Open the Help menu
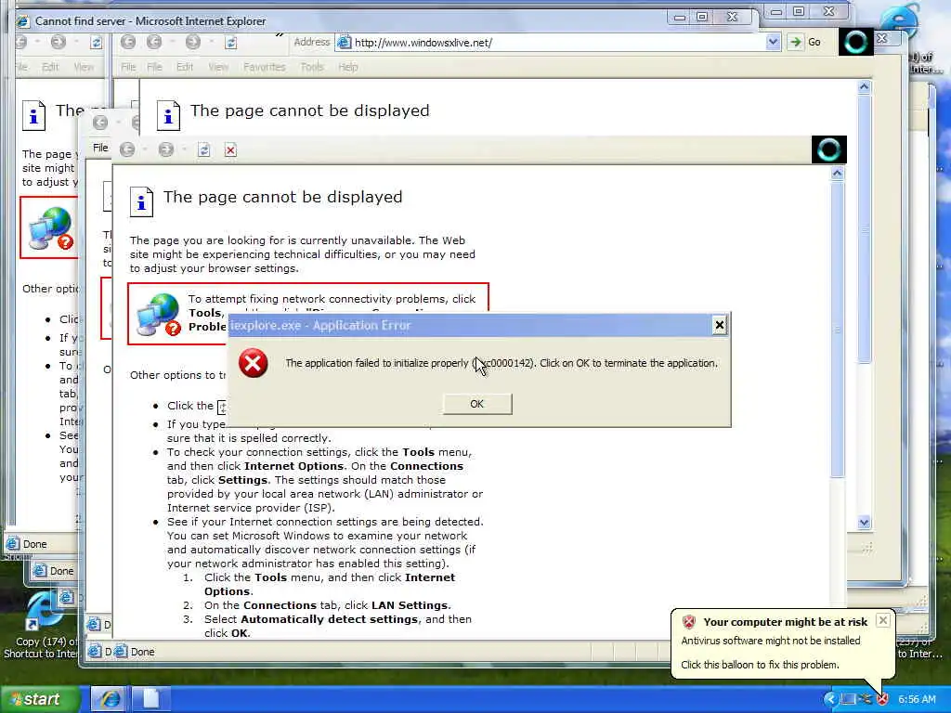 348,67
